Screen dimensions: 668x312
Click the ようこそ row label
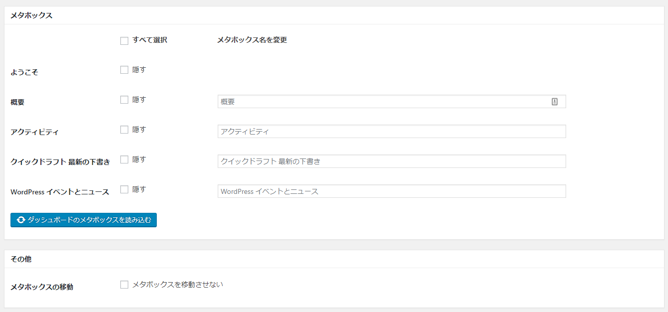coord(24,72)
